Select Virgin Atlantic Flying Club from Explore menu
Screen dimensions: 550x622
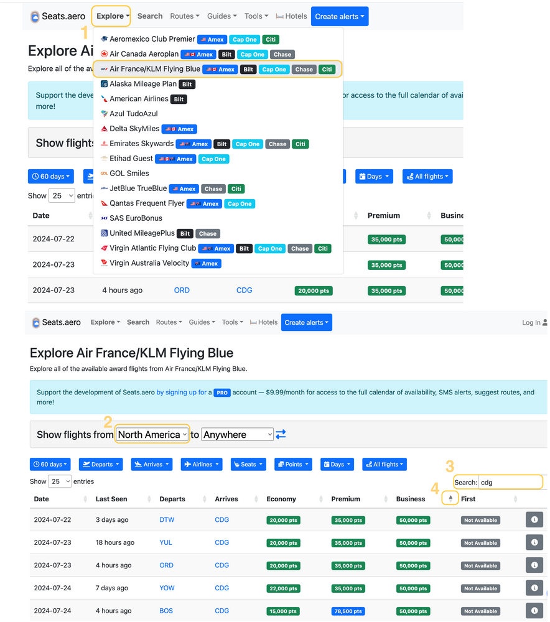[x=218, y=248]
